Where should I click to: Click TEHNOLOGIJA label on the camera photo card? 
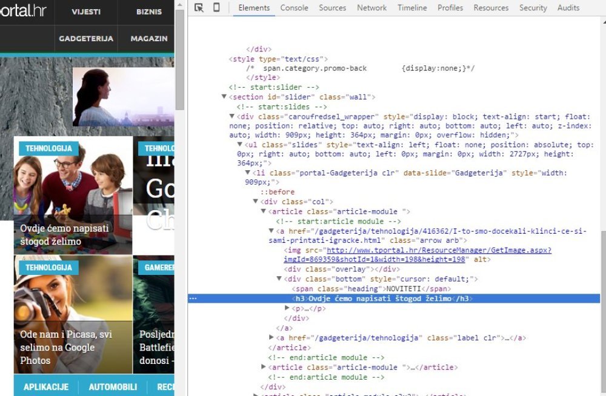(48, 268)
